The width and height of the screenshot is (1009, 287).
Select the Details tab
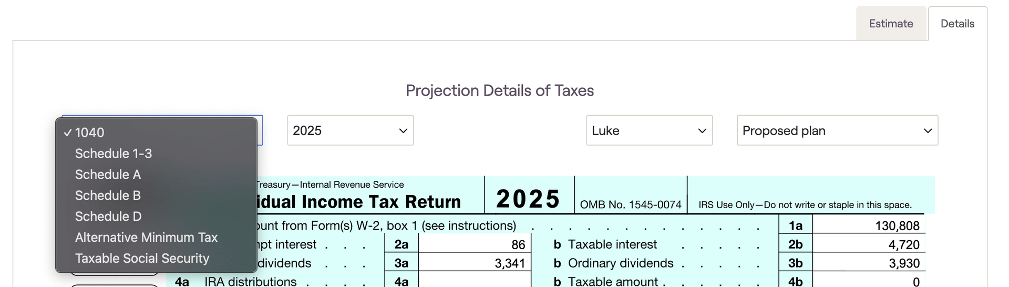click(x=957, y=24)
